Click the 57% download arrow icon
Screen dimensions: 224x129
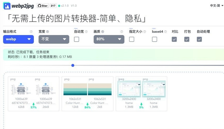(x=34, y=104)
